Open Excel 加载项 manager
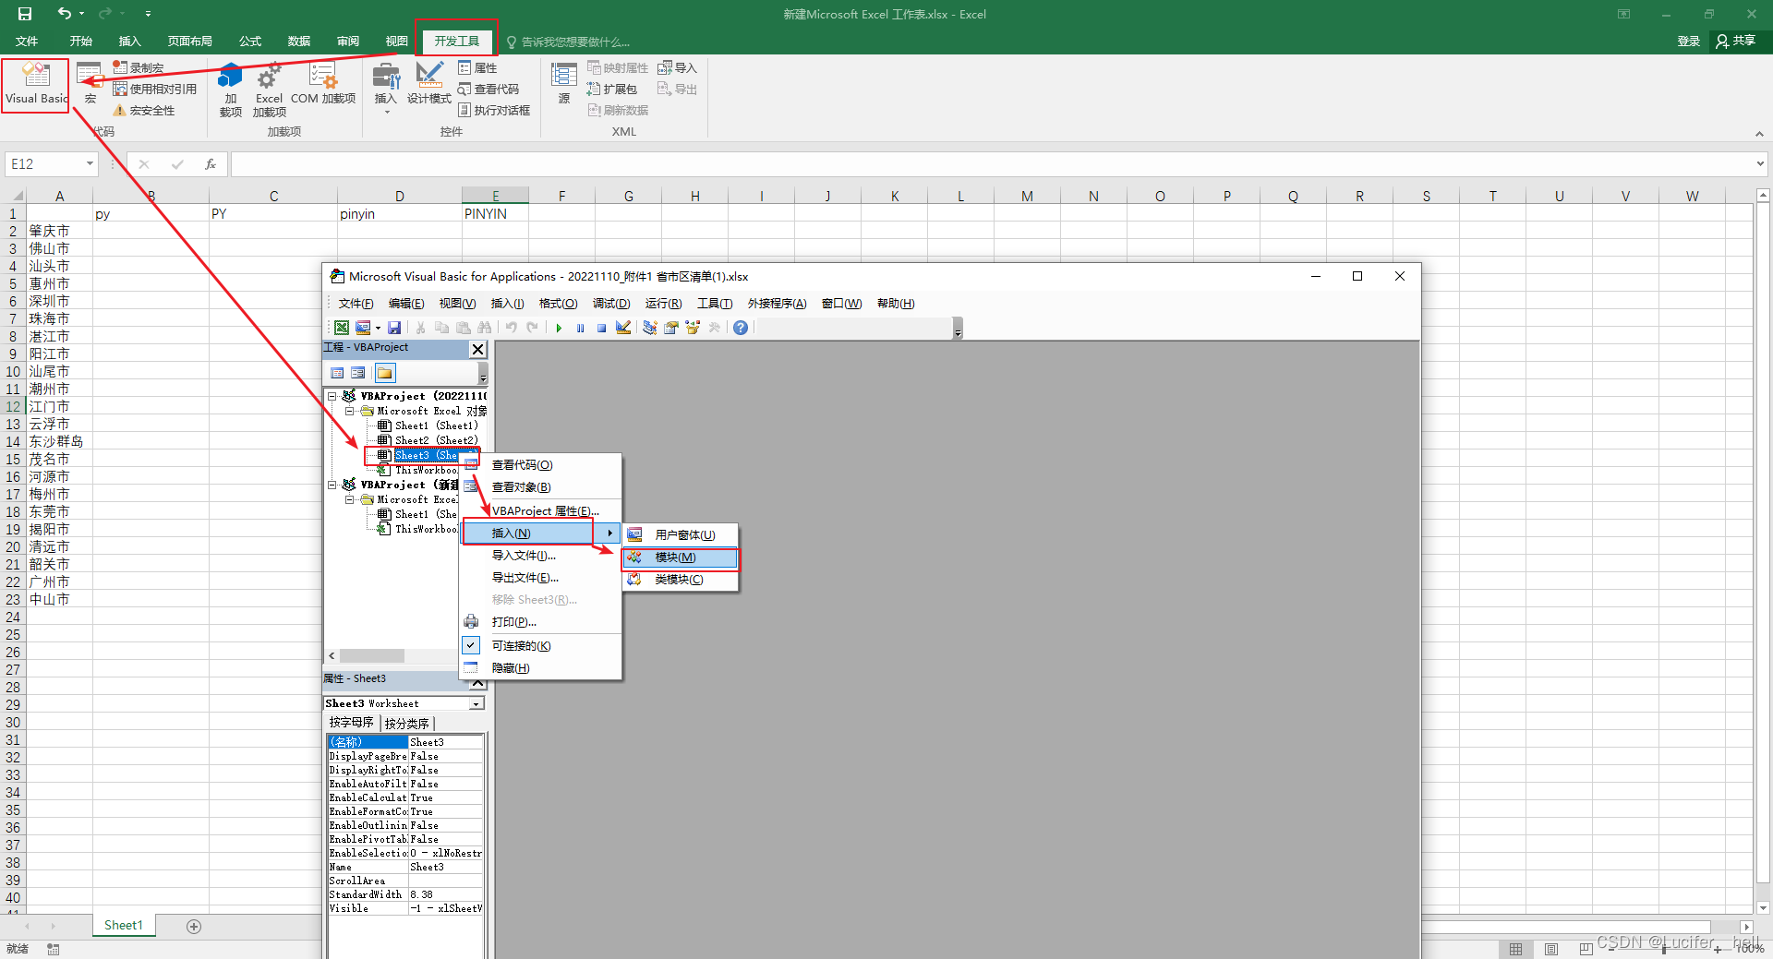The width and height of the screenshot is (1773, 959). click(269, 90)
